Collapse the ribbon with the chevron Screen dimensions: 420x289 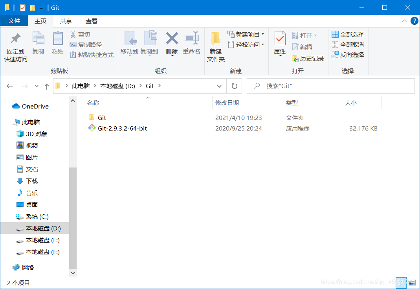point(404,21)
